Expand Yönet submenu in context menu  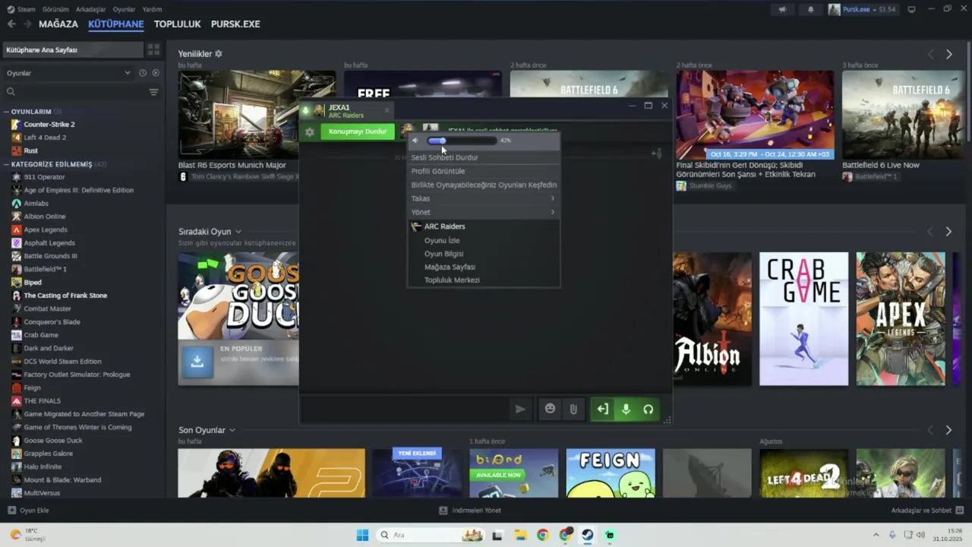(x=483, y=212)
